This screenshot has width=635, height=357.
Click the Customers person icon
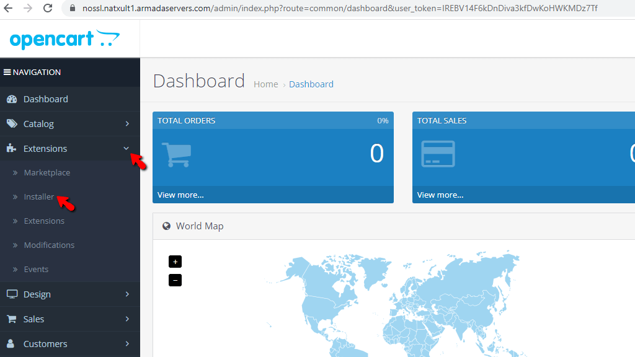tap(11, 343)
